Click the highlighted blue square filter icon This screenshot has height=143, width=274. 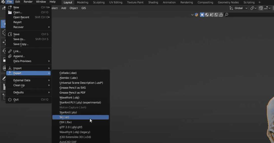pyautogui.click(x=202, y=15)
